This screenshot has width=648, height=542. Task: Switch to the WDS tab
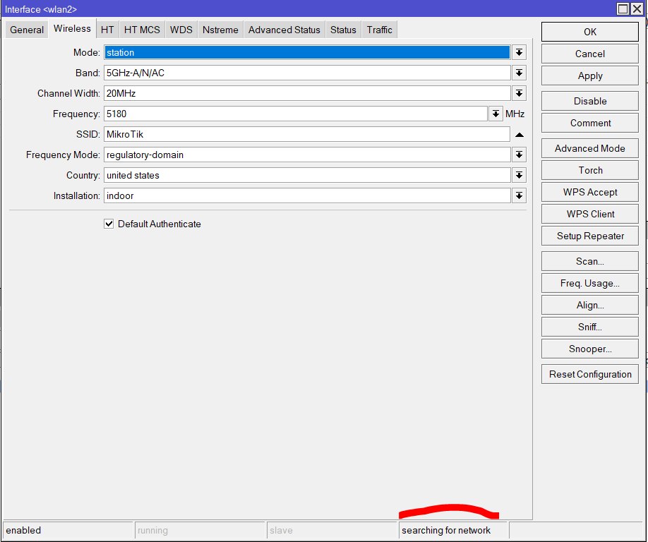click(181, 30)
